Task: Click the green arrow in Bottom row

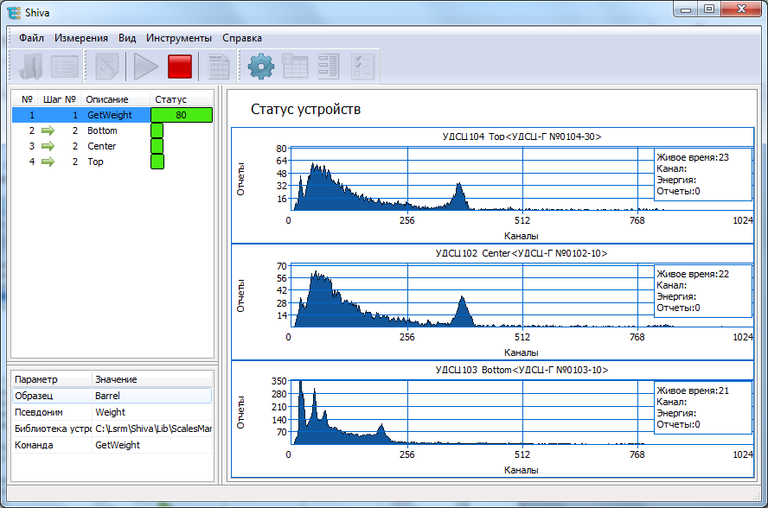Action: click(47, 130)
